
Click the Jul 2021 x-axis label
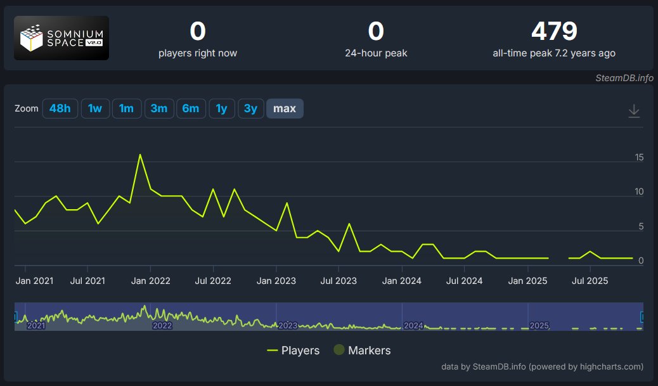(x=87, y=281)
